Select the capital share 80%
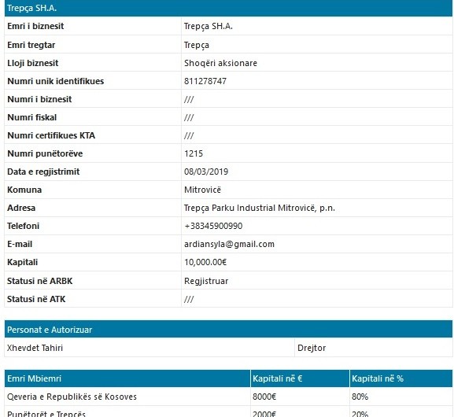Image resolution: width=454 pixels, height=417 pixels. coord(360,397)
